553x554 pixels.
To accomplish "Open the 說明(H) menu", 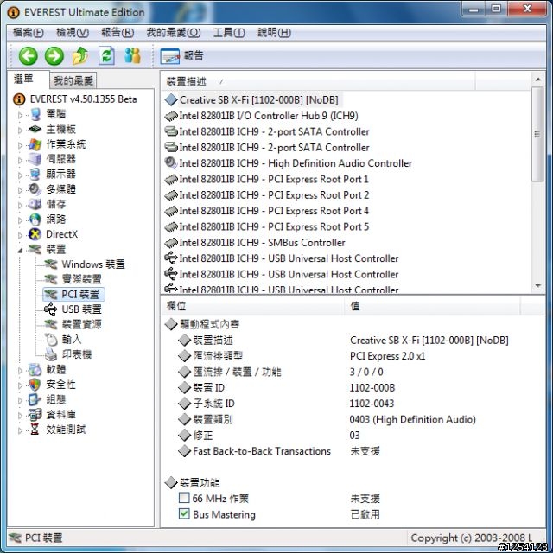I will coord(275,33).
